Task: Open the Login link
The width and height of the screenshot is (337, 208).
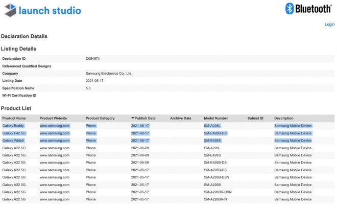Action: 329,24
